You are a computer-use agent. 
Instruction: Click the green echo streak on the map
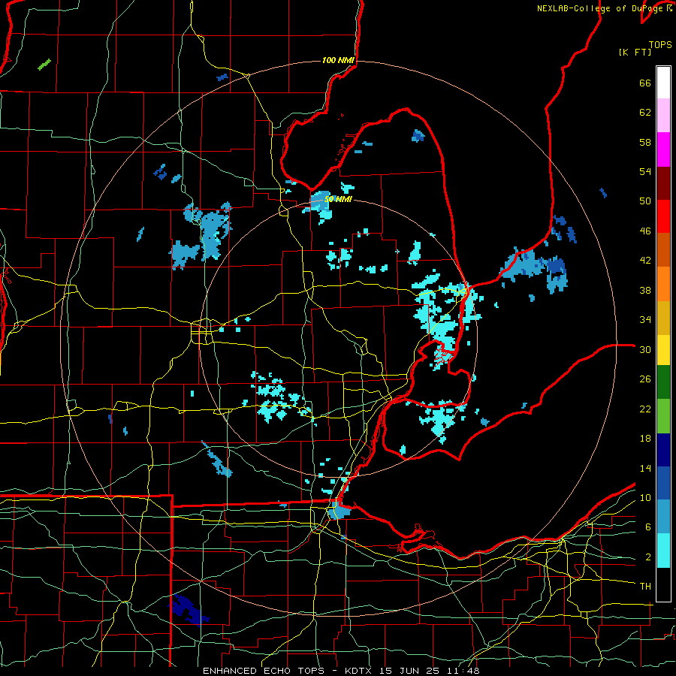(x=44, y=65)
